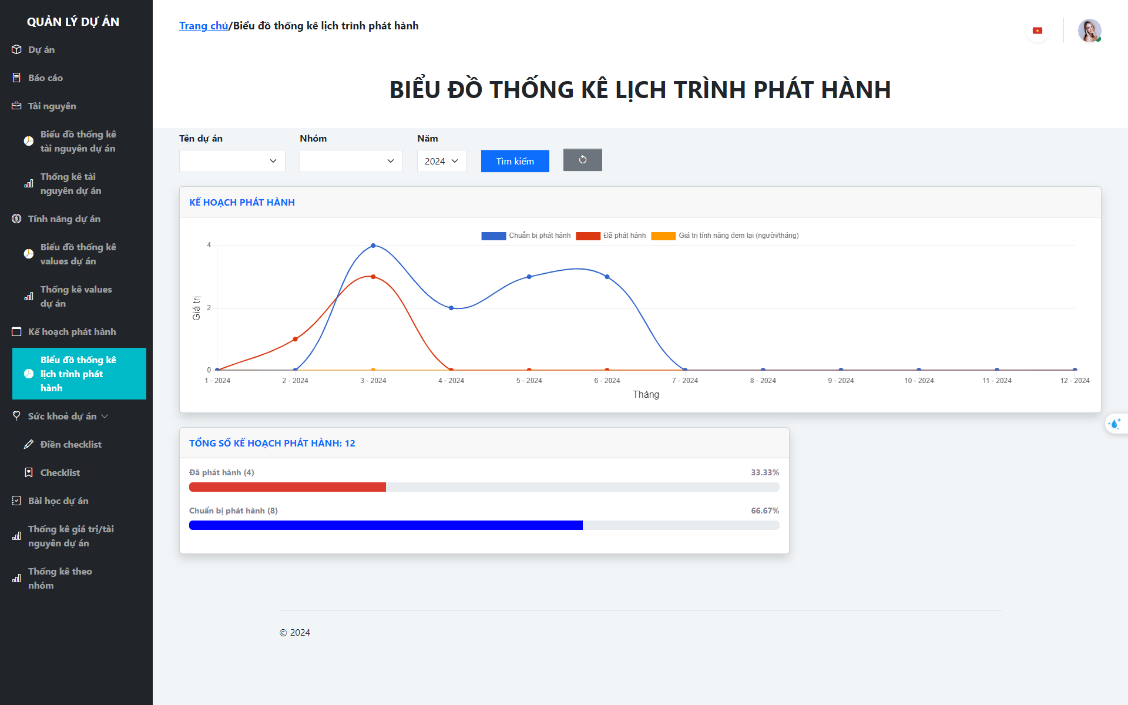Click pie icon for Biểu đồ thống kê values

(29, 254)
